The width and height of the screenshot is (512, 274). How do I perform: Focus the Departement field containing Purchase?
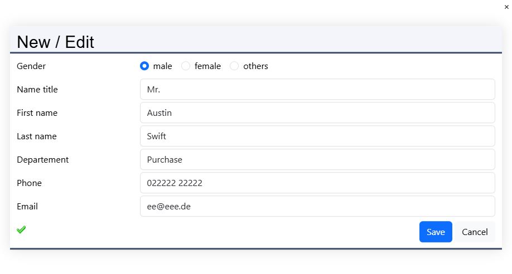coord(317,159)
